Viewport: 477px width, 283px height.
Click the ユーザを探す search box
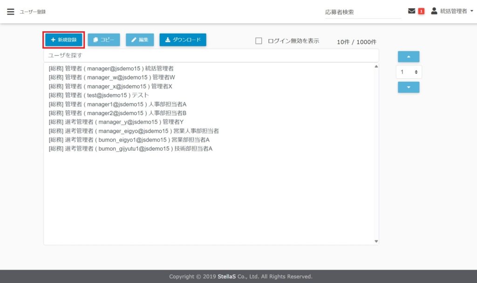pos(211,55)
